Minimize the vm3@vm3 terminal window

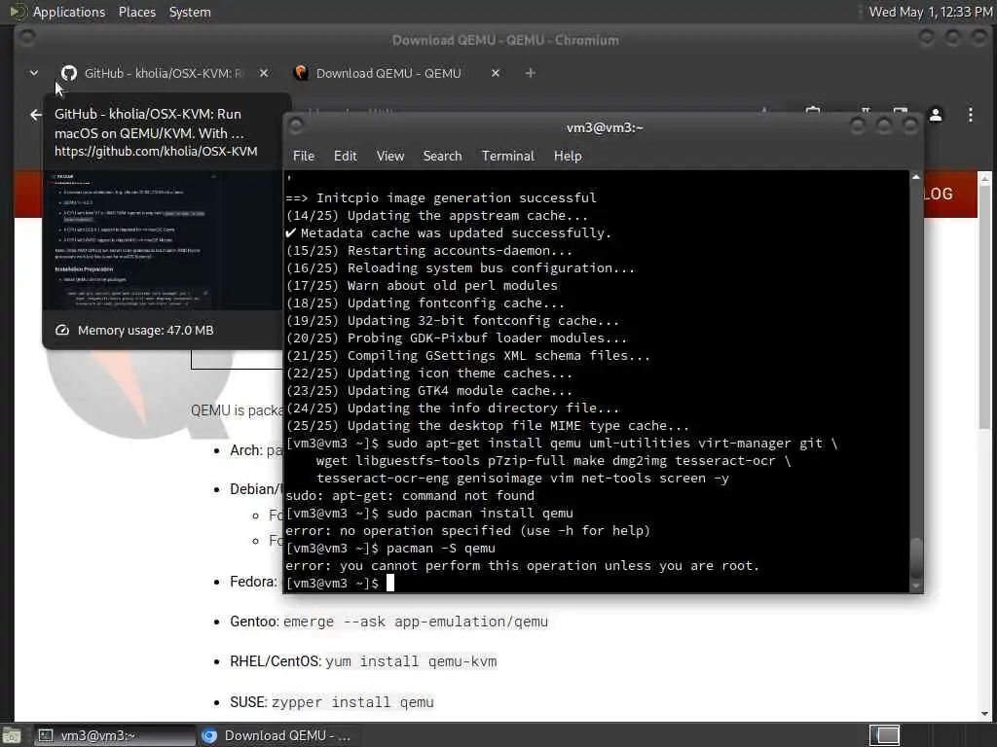[x=857, y=126]
